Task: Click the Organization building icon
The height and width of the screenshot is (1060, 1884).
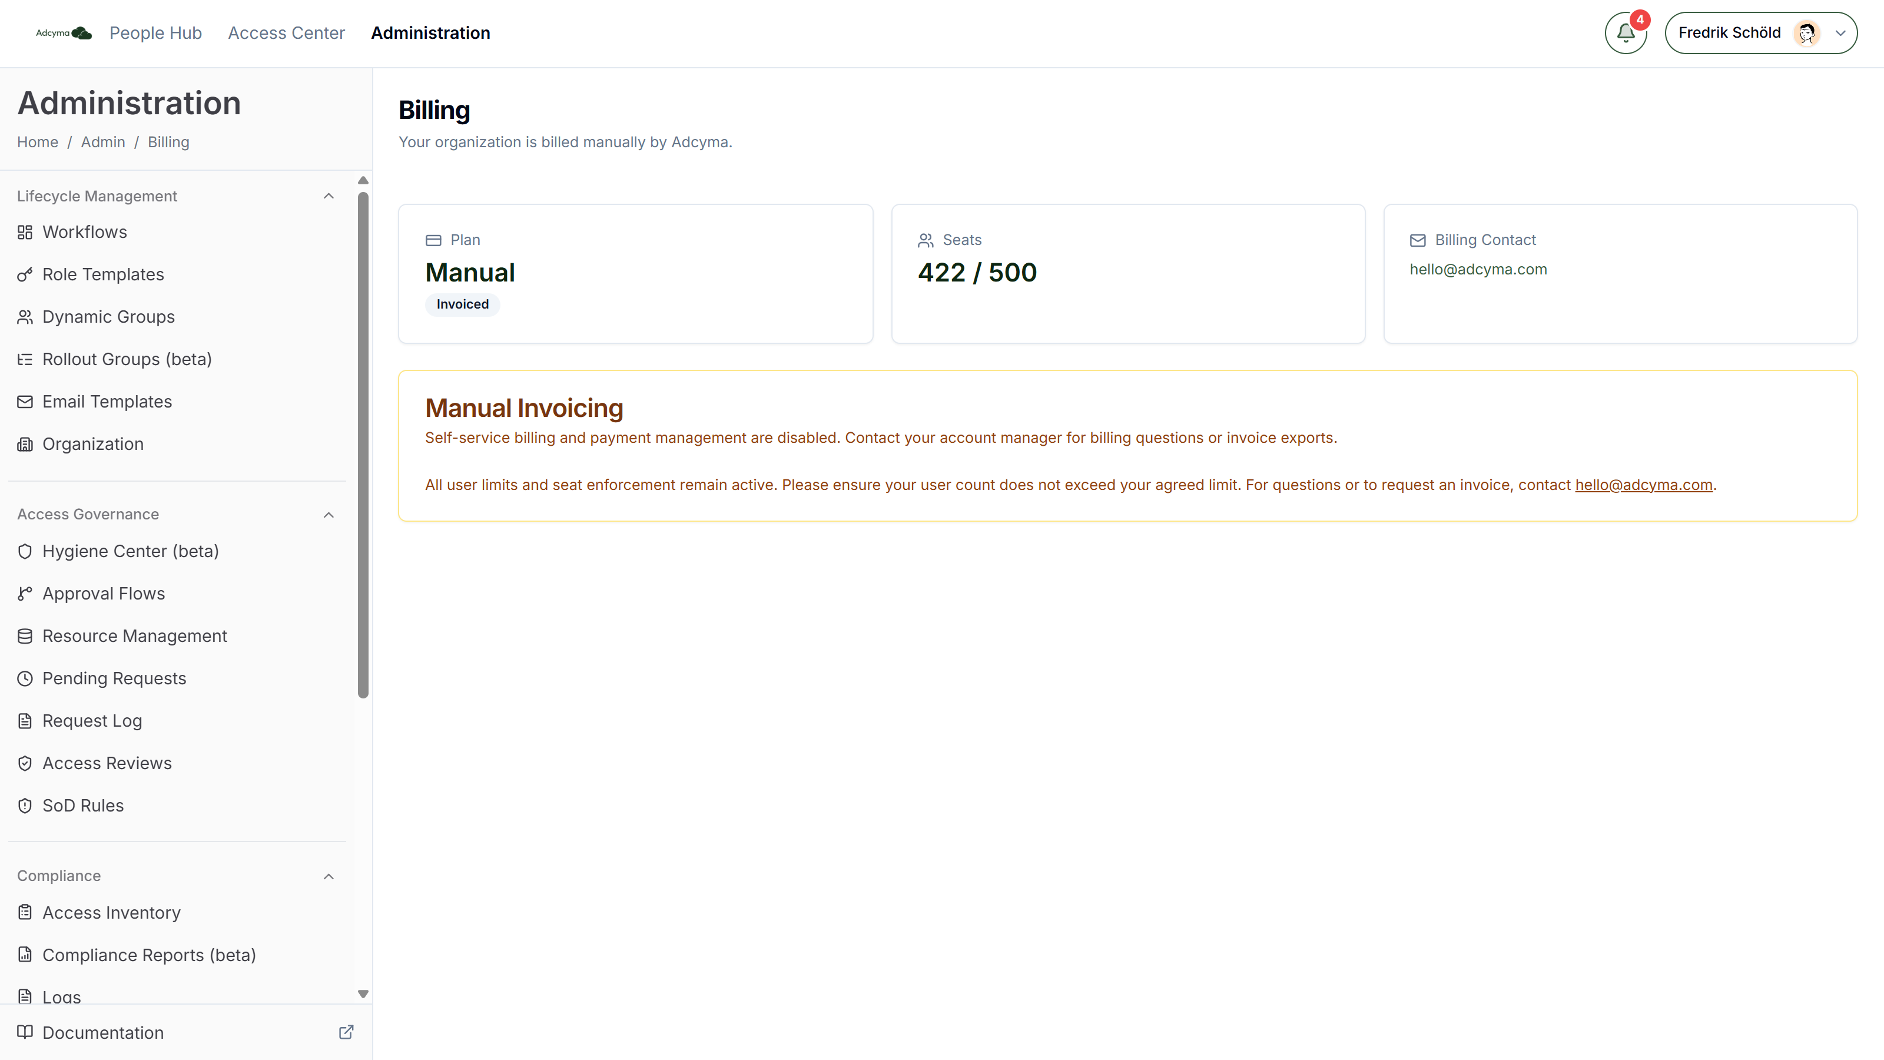Action: [25, 445]
